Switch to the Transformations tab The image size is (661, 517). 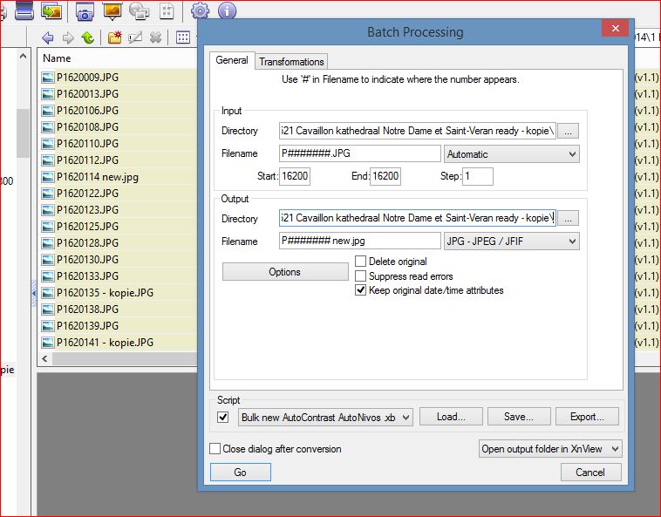[291, 62]
